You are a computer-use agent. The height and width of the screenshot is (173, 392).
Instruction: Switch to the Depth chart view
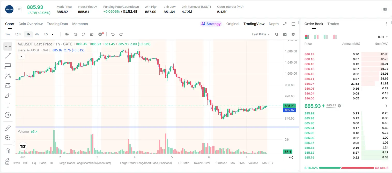(x=273, y=24)
